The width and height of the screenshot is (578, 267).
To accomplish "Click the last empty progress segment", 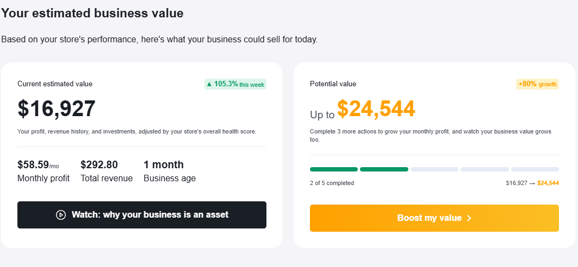I will [x=535, y=169].
